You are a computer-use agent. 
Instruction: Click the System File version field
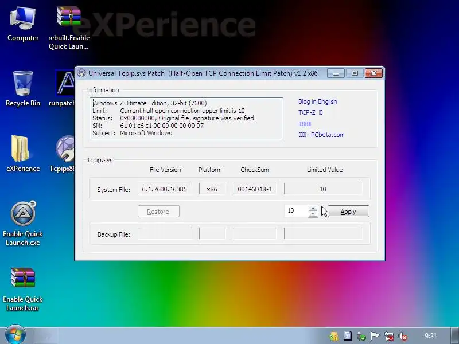165,189
